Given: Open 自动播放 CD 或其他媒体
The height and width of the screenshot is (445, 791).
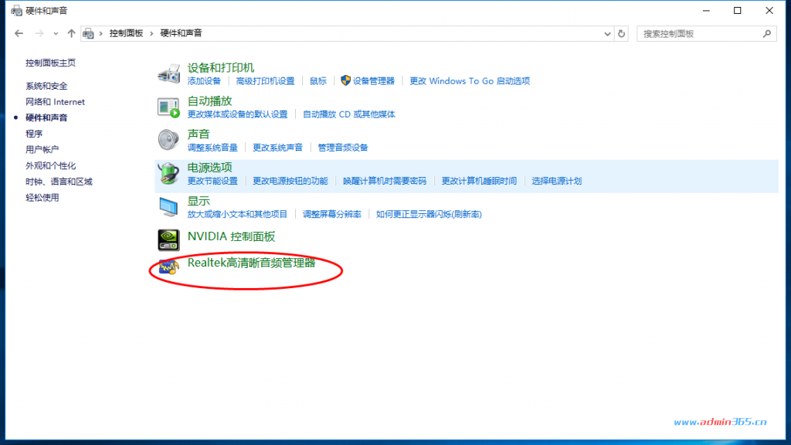Looking at the screenshot, I should [x=348, y=114].
